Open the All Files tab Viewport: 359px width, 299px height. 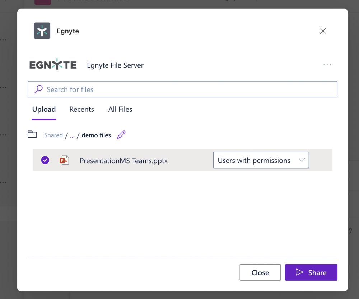[120, 109]
